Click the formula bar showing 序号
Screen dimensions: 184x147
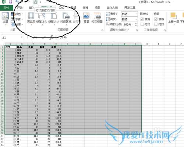pyautogui.click(x=120, y=37)
